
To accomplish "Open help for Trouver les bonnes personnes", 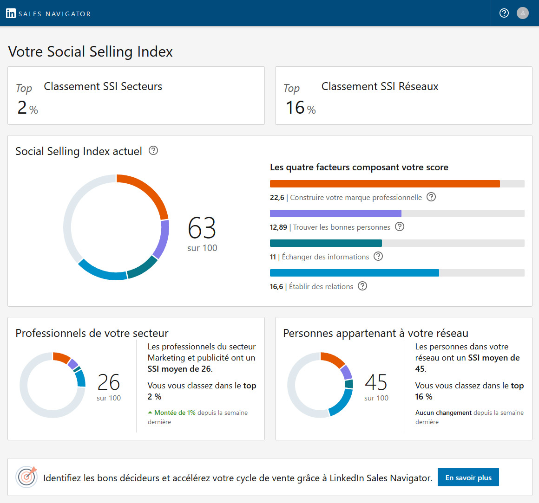I will point(400,226).
